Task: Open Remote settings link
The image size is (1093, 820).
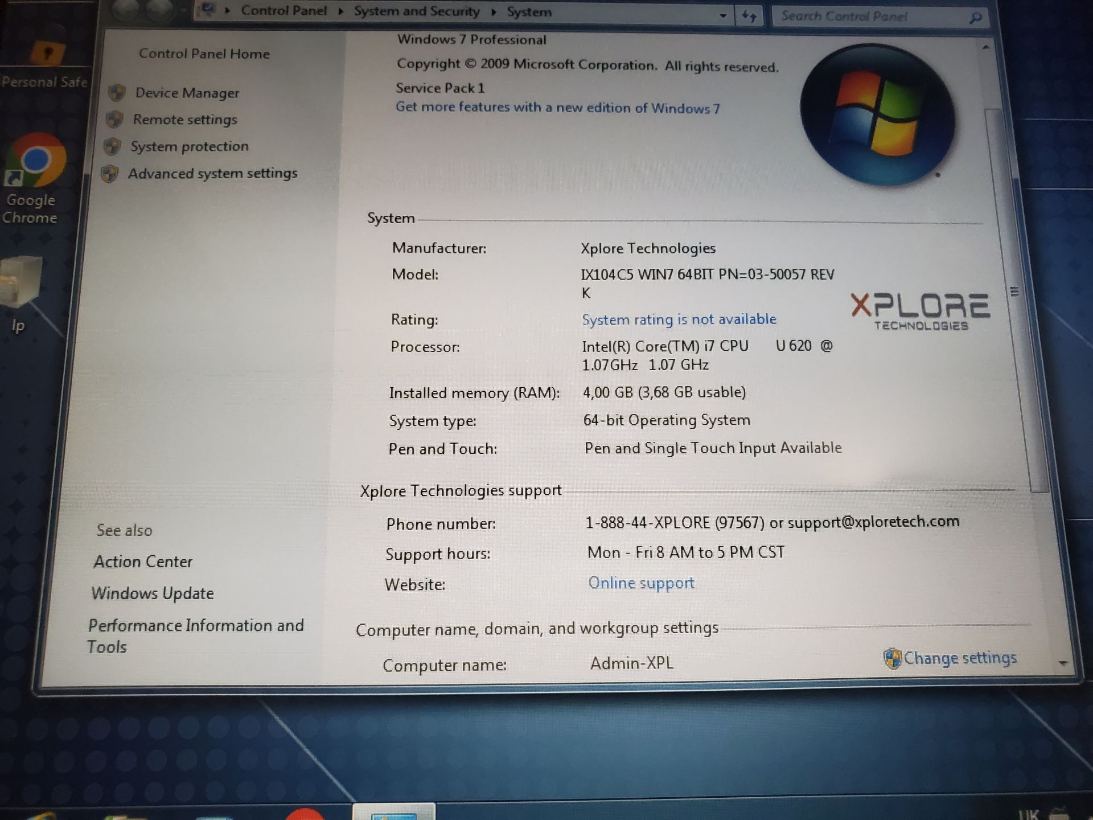Action: point(185,120)
